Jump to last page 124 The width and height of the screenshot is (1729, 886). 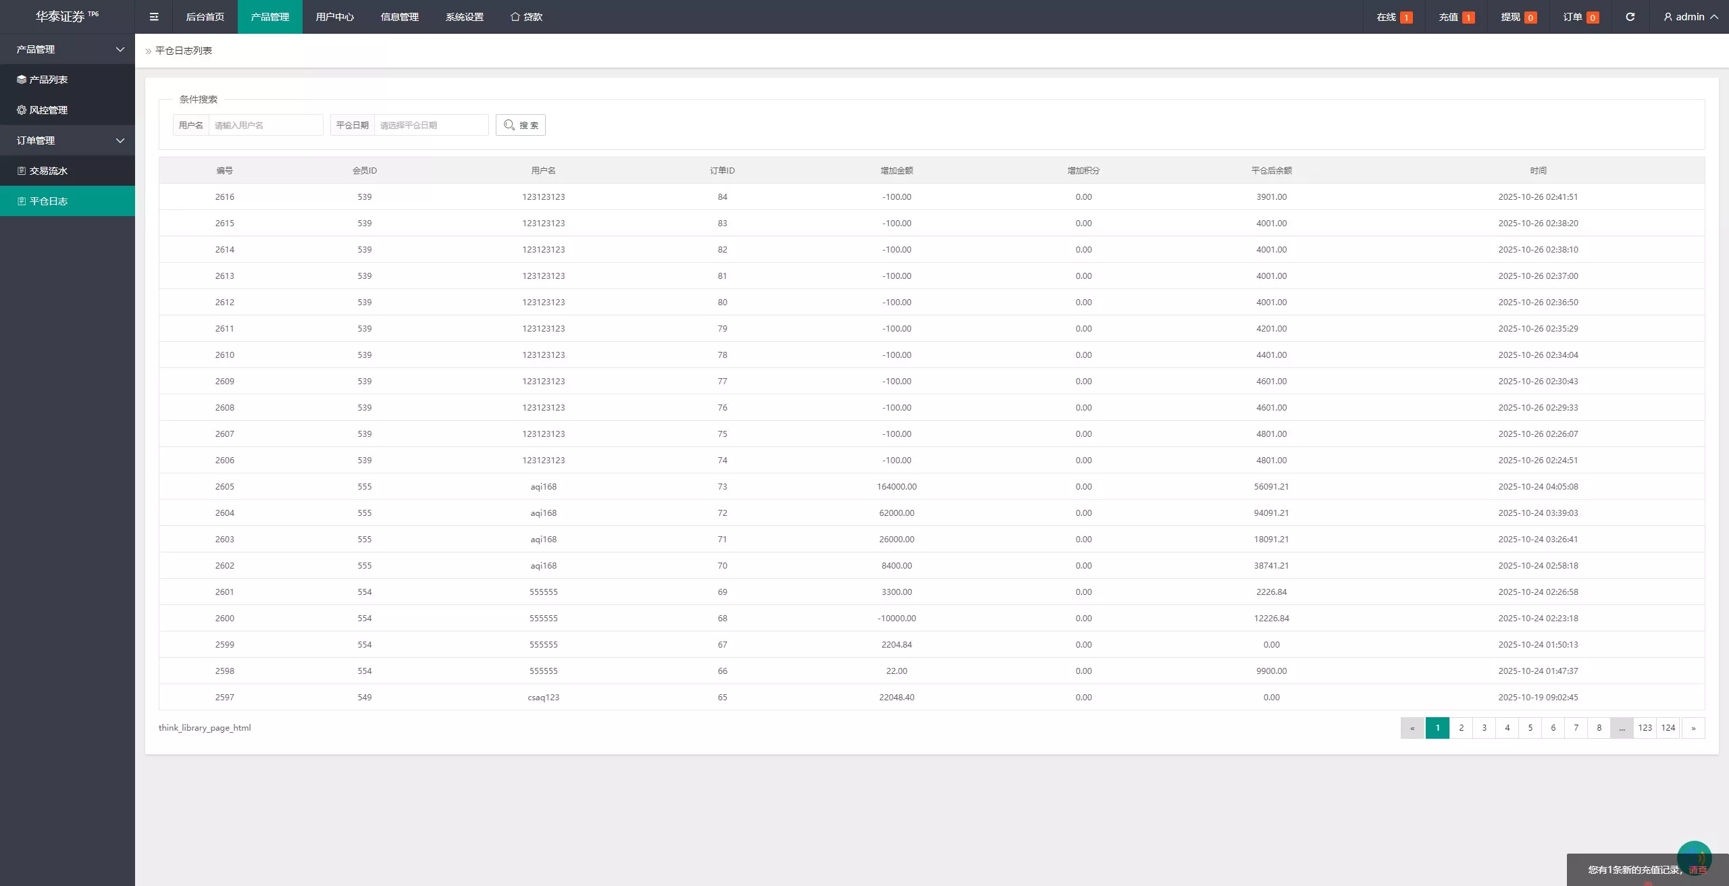tap(1668, 728)
